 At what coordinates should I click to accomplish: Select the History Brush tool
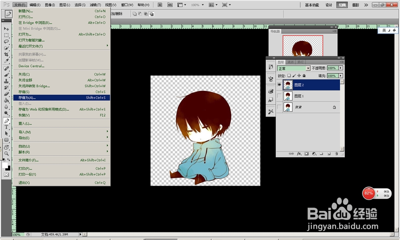point(6,88)
